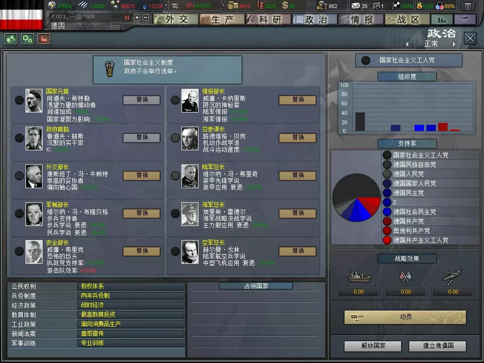Change the 新闻法案 law 蛊惑宣传
This screenshot has width=484, height=363.
[x=131, y=334]
